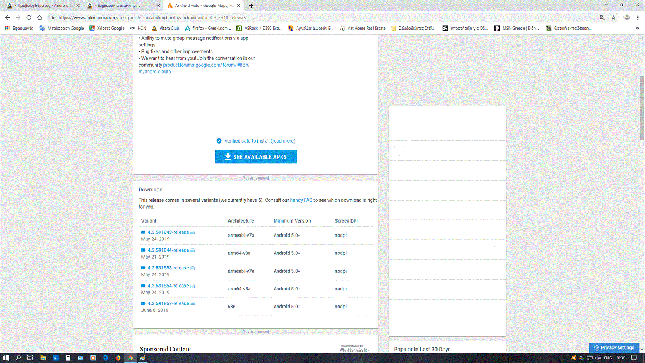Open the Avast tray icon
The width and height of the screenshot is (645, 363).
(x=574, y=358)
